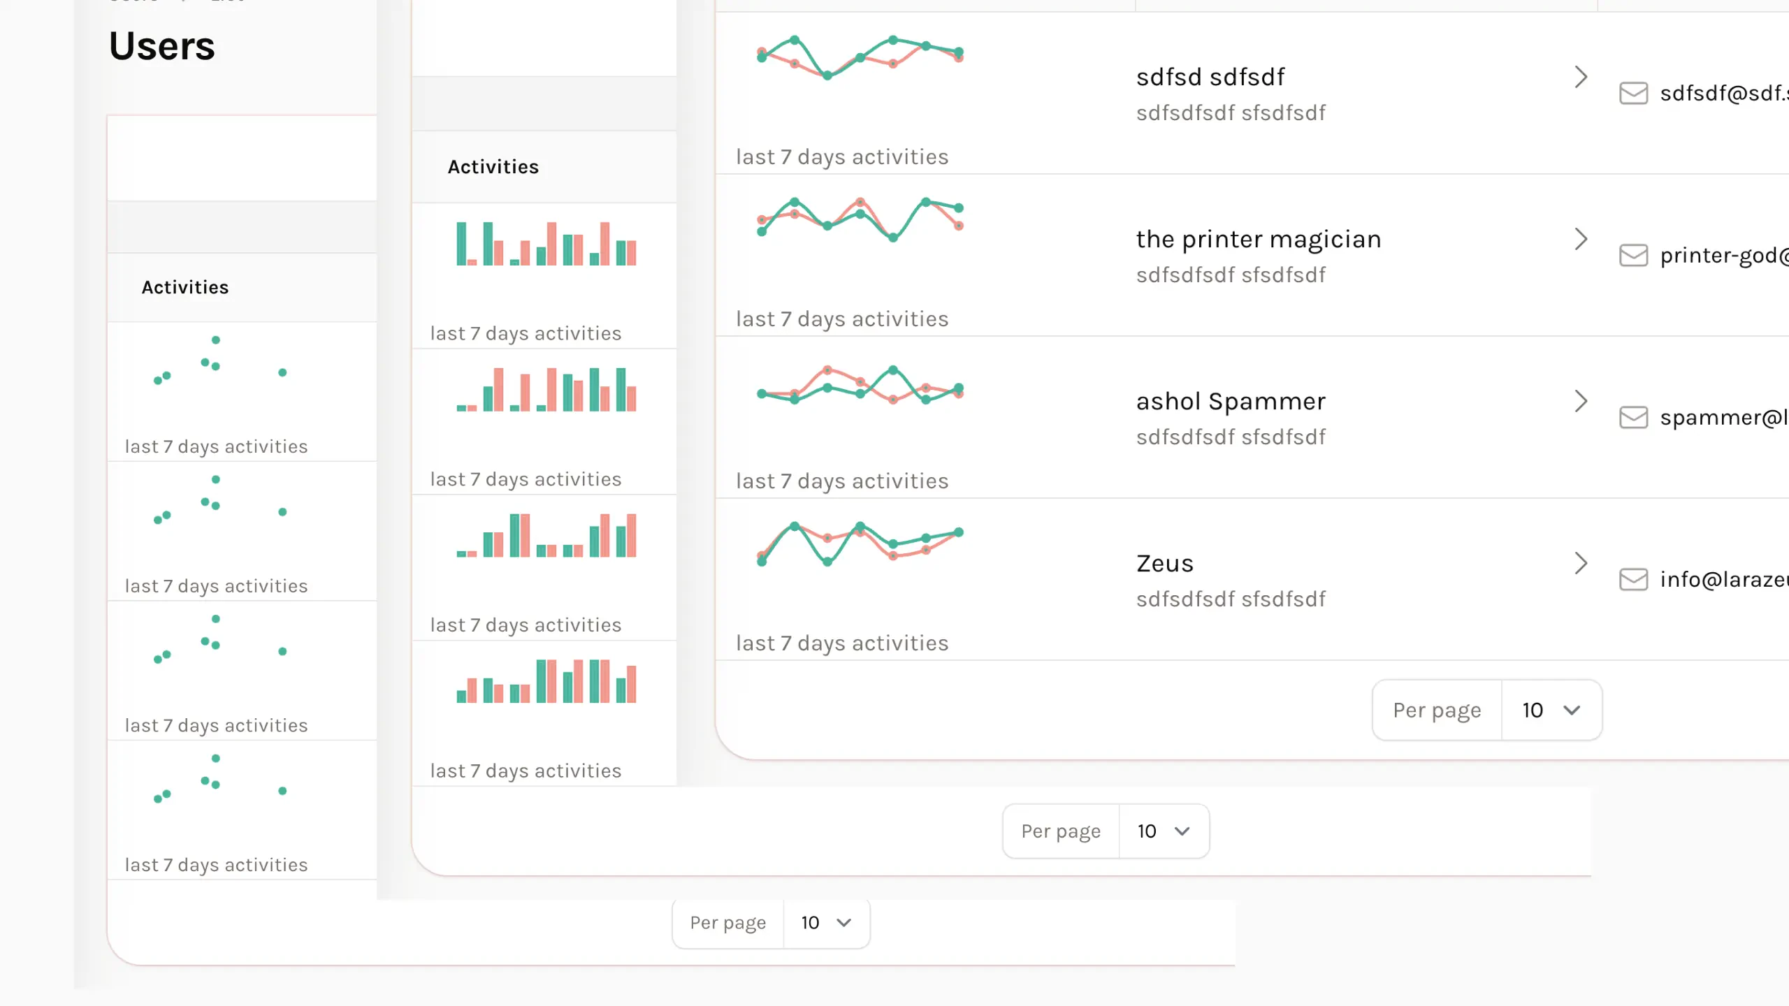Click the email icon for Zeus
This screenshot has height=1006, width=1789.
(x=1633, y=578)
